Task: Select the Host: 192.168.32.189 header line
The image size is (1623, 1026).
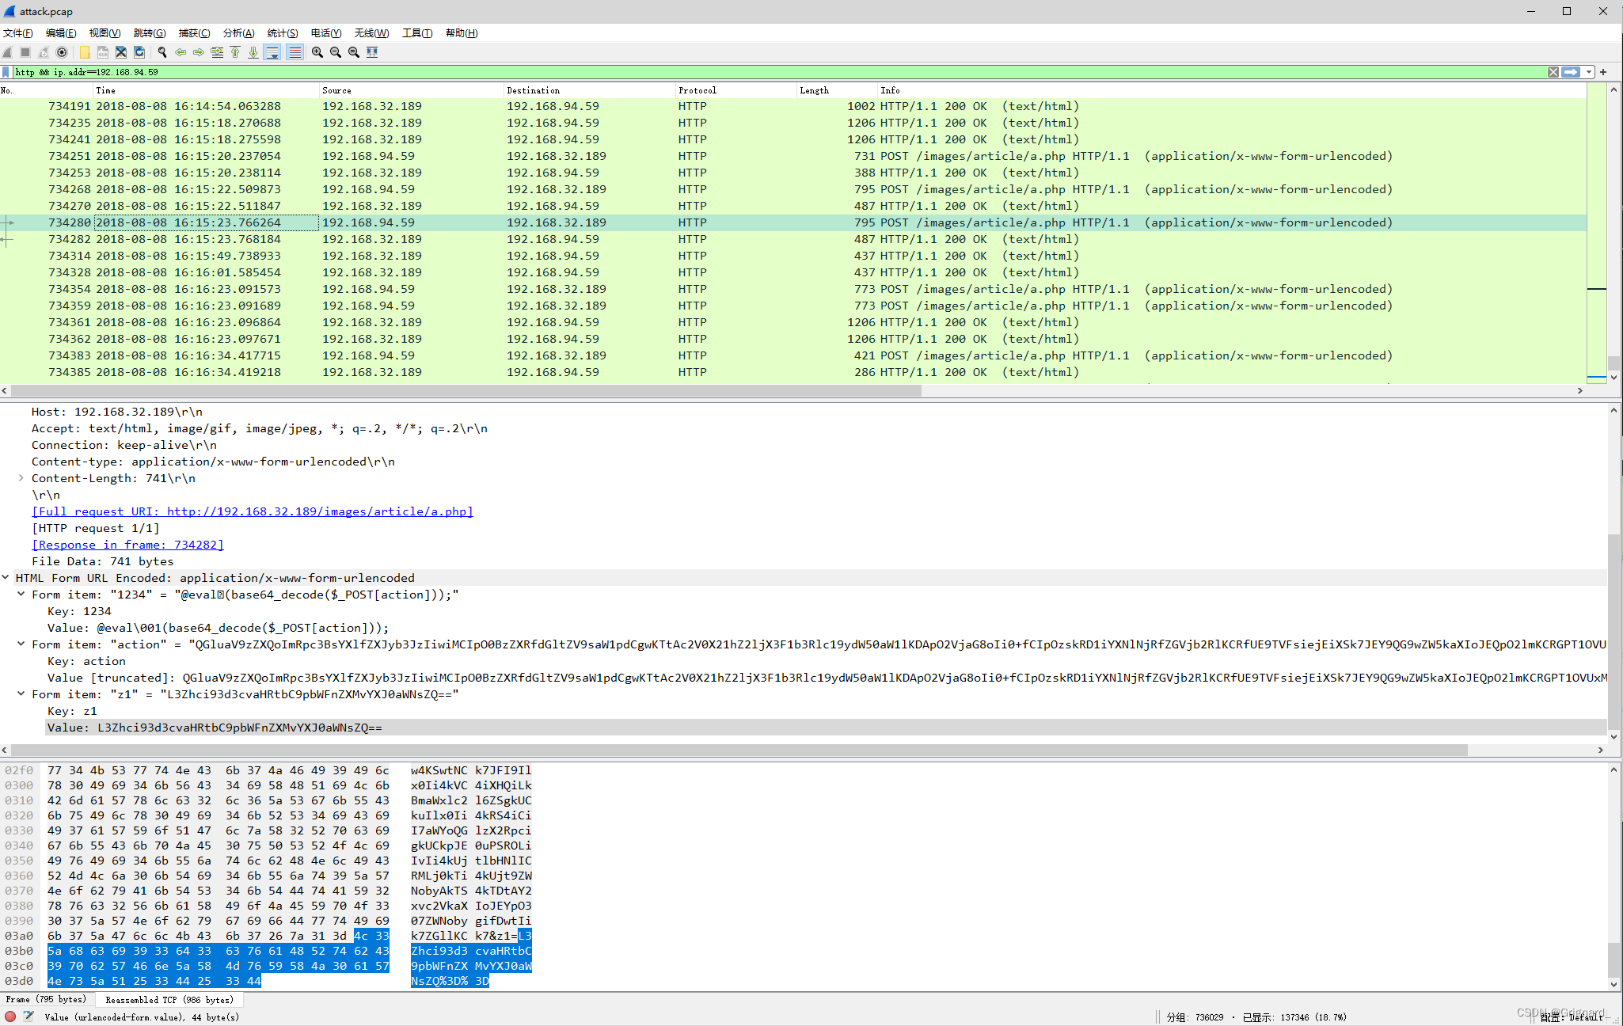Action: [x=117, y=412]
